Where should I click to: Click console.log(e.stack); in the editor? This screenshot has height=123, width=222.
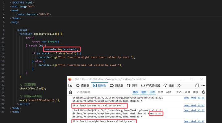[61, 50]
